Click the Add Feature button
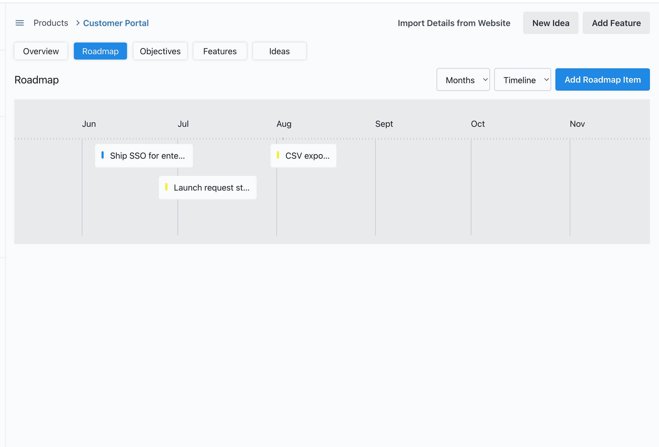Viewport: 659px width, 447px height. (x=616, y=23)
